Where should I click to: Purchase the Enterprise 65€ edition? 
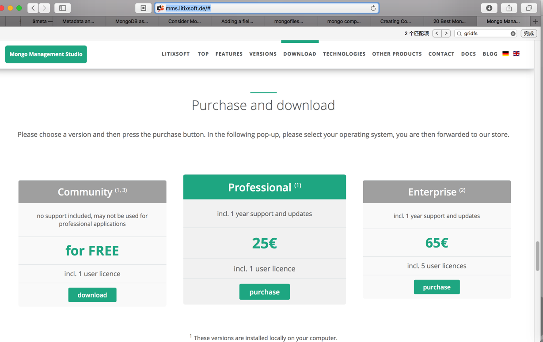pyautogui.click(x=437, y=287)
